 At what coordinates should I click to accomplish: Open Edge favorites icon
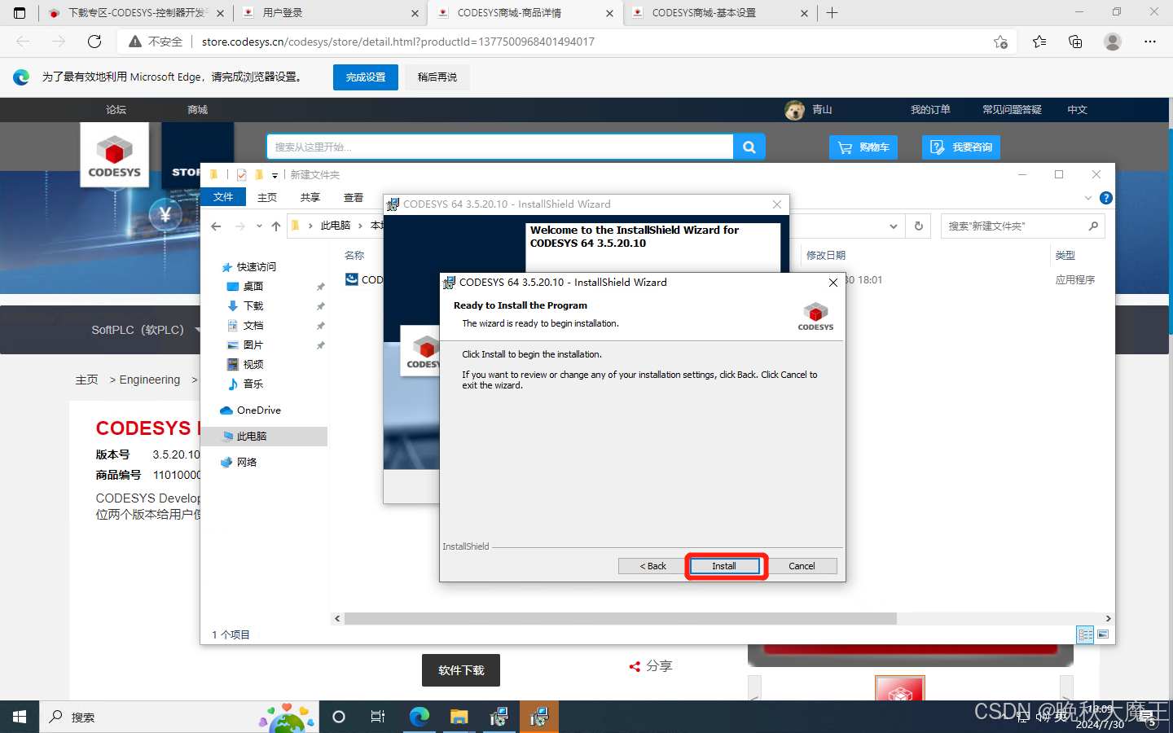pos(1039,42)
